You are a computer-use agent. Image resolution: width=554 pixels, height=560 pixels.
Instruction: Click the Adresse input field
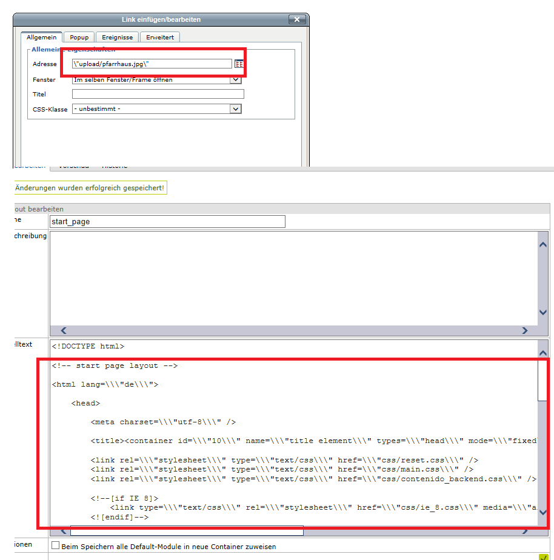coord(152,64)
